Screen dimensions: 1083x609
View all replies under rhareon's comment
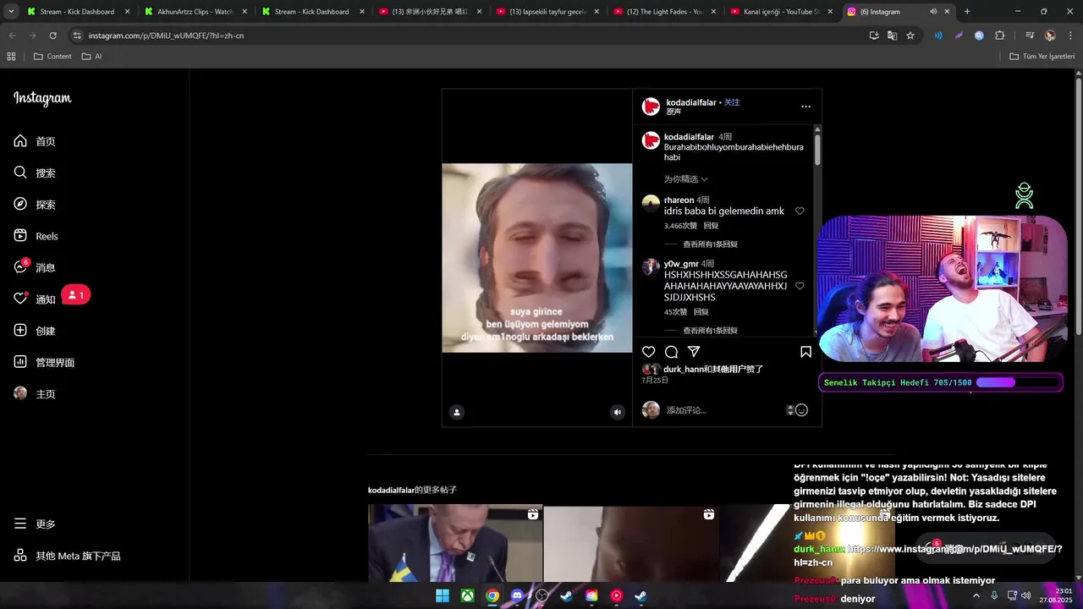pyautogui.click(x=710, y=244)
